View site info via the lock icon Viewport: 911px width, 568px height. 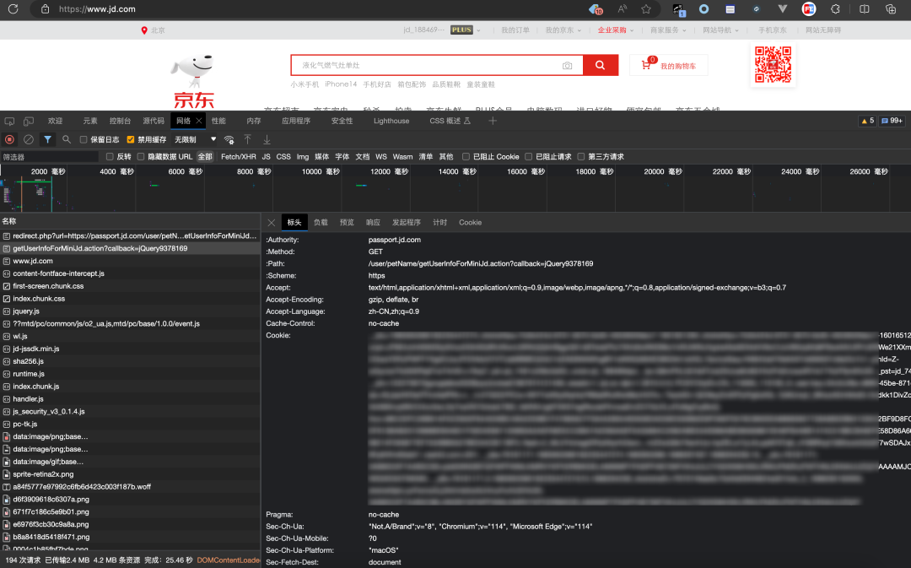[x=45, y=8]
